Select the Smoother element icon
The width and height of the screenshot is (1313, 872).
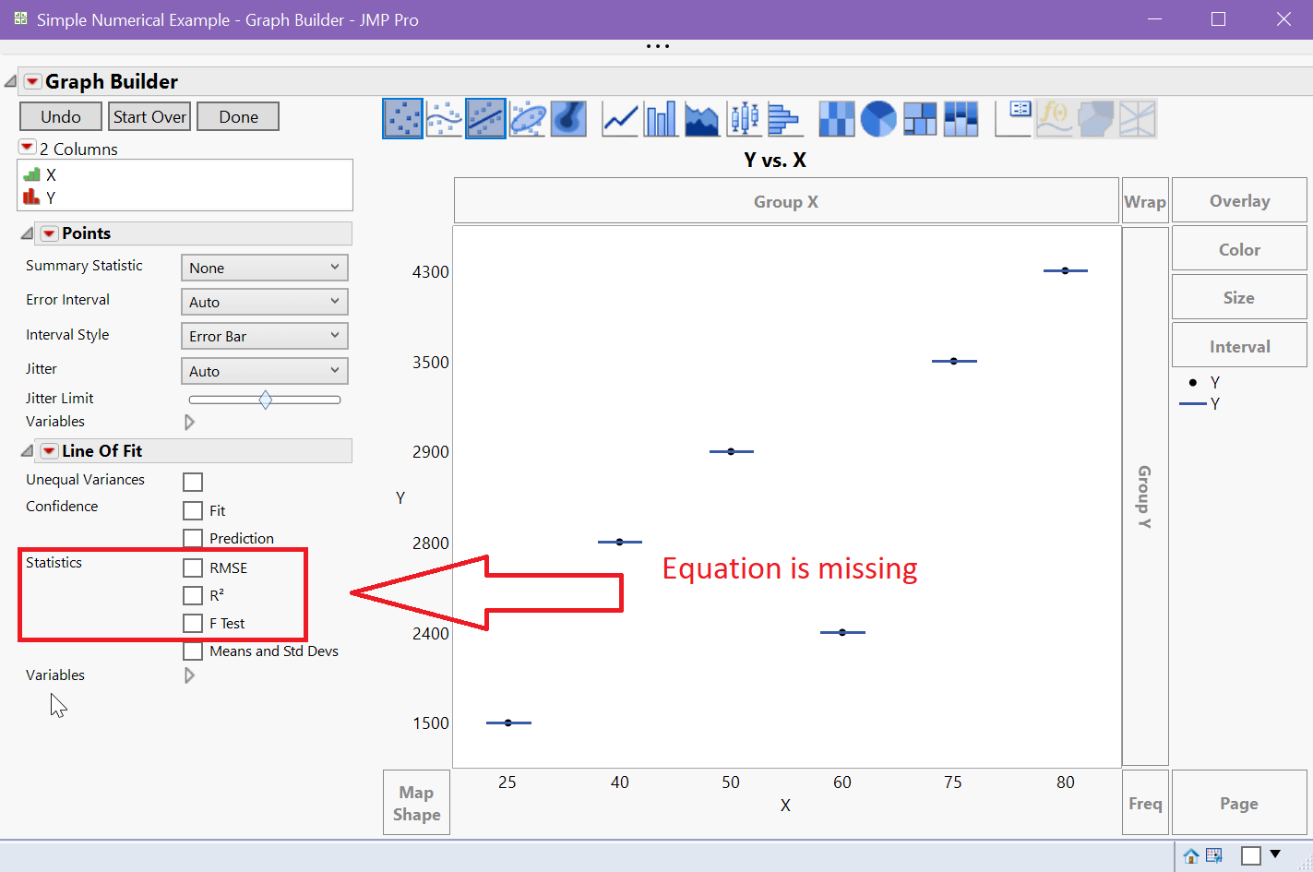pos(444,119)
